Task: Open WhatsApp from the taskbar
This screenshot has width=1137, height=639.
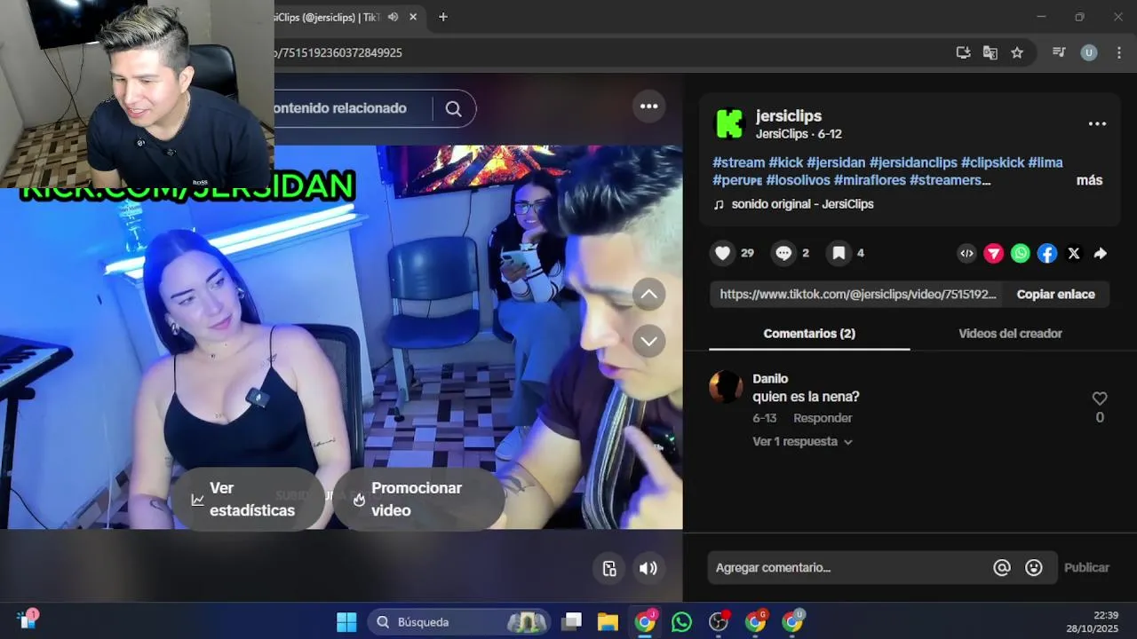Action: point(681,622)
